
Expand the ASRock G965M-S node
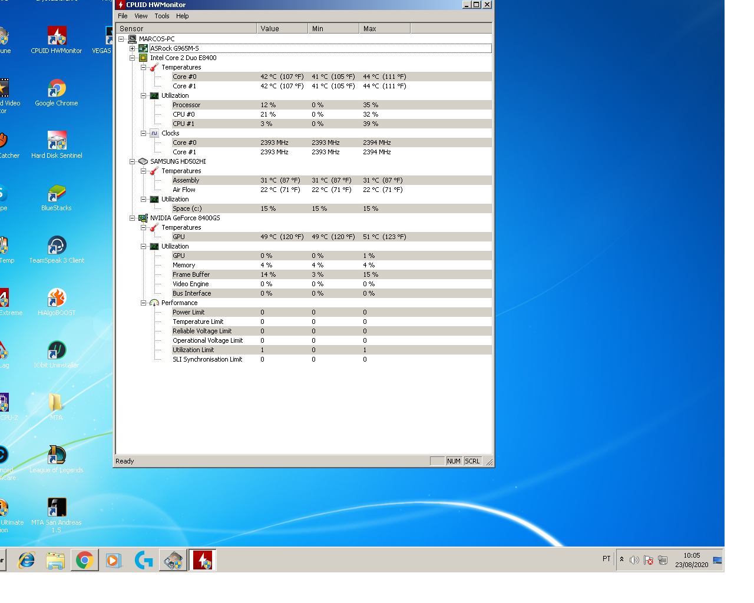[133, 48]
